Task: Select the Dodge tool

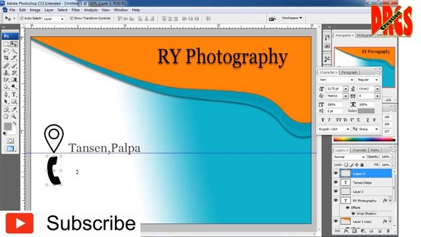Action: [x=14, y=86]
